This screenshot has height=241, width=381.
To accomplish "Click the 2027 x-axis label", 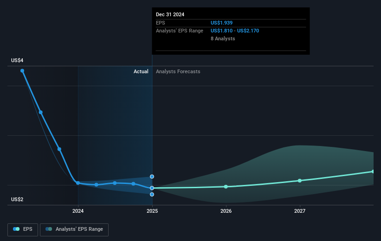I will (300, 211).
